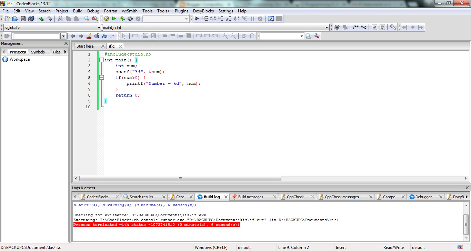Screen dimensions: 471x251
Task: Toggle the highlight occurrences pencil icon
Action: point(89,36)
